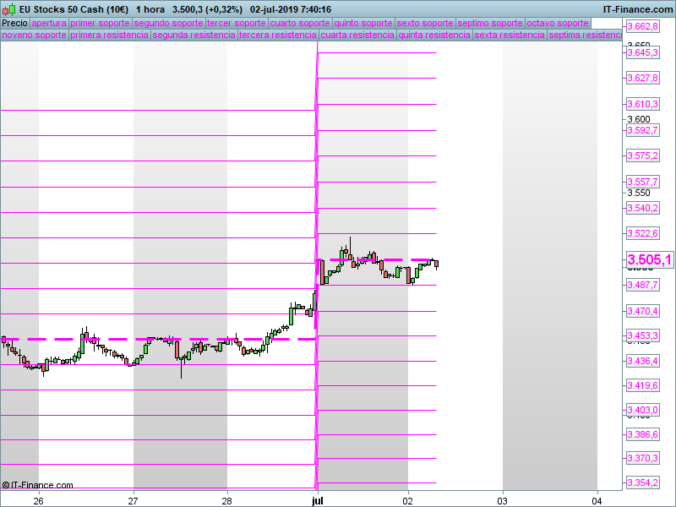Click the 3.522,6 price tag
This screenshot has height=507, width=676.
(x=642, y=233)
